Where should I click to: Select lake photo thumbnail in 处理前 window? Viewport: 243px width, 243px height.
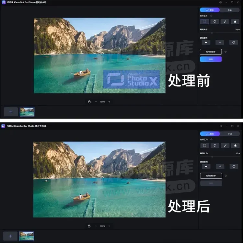coord(27,112)
